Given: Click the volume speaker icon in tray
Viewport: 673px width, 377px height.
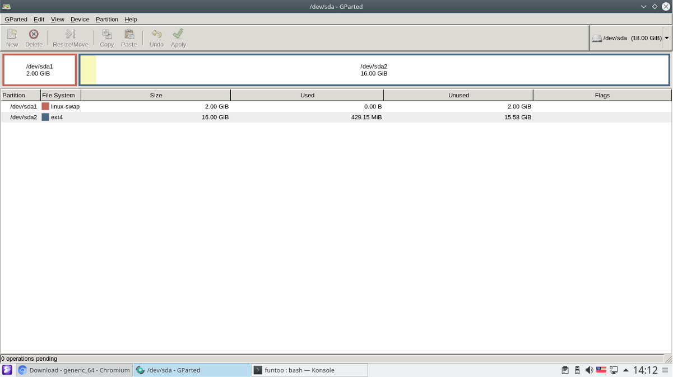Looking at the screenshot, I should click(x=589, y=370).
